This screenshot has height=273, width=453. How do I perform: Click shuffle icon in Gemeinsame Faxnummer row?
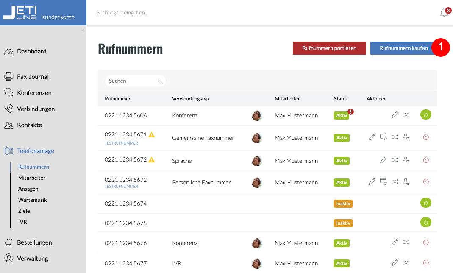tap(395, 137)
